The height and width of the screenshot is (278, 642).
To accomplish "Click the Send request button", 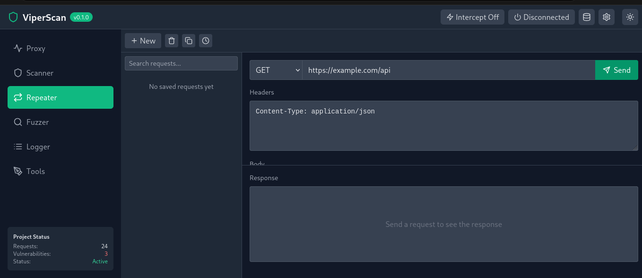I will [616, 70].
